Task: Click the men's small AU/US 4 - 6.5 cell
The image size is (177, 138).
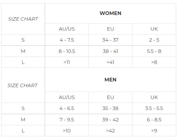Action: pos(67,108)
